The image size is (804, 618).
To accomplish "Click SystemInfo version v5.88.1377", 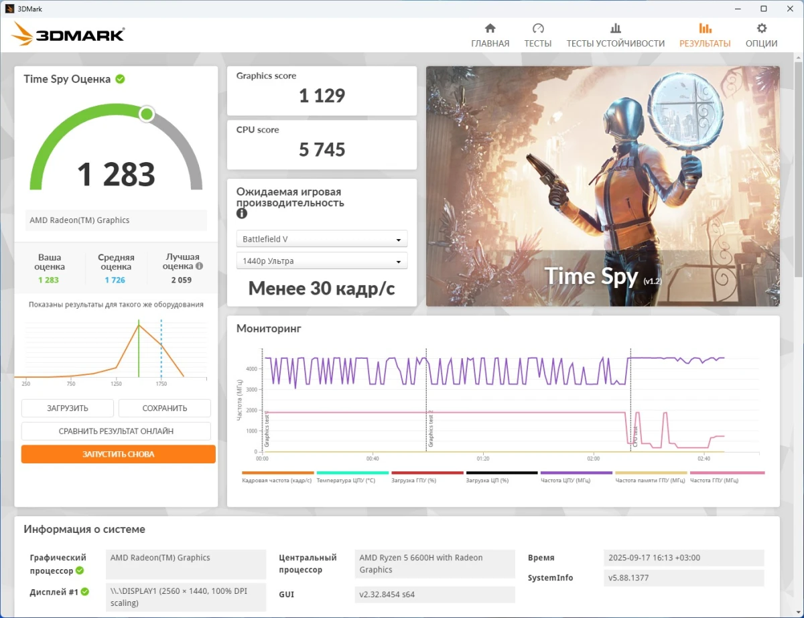I will (x=684, y=578).
